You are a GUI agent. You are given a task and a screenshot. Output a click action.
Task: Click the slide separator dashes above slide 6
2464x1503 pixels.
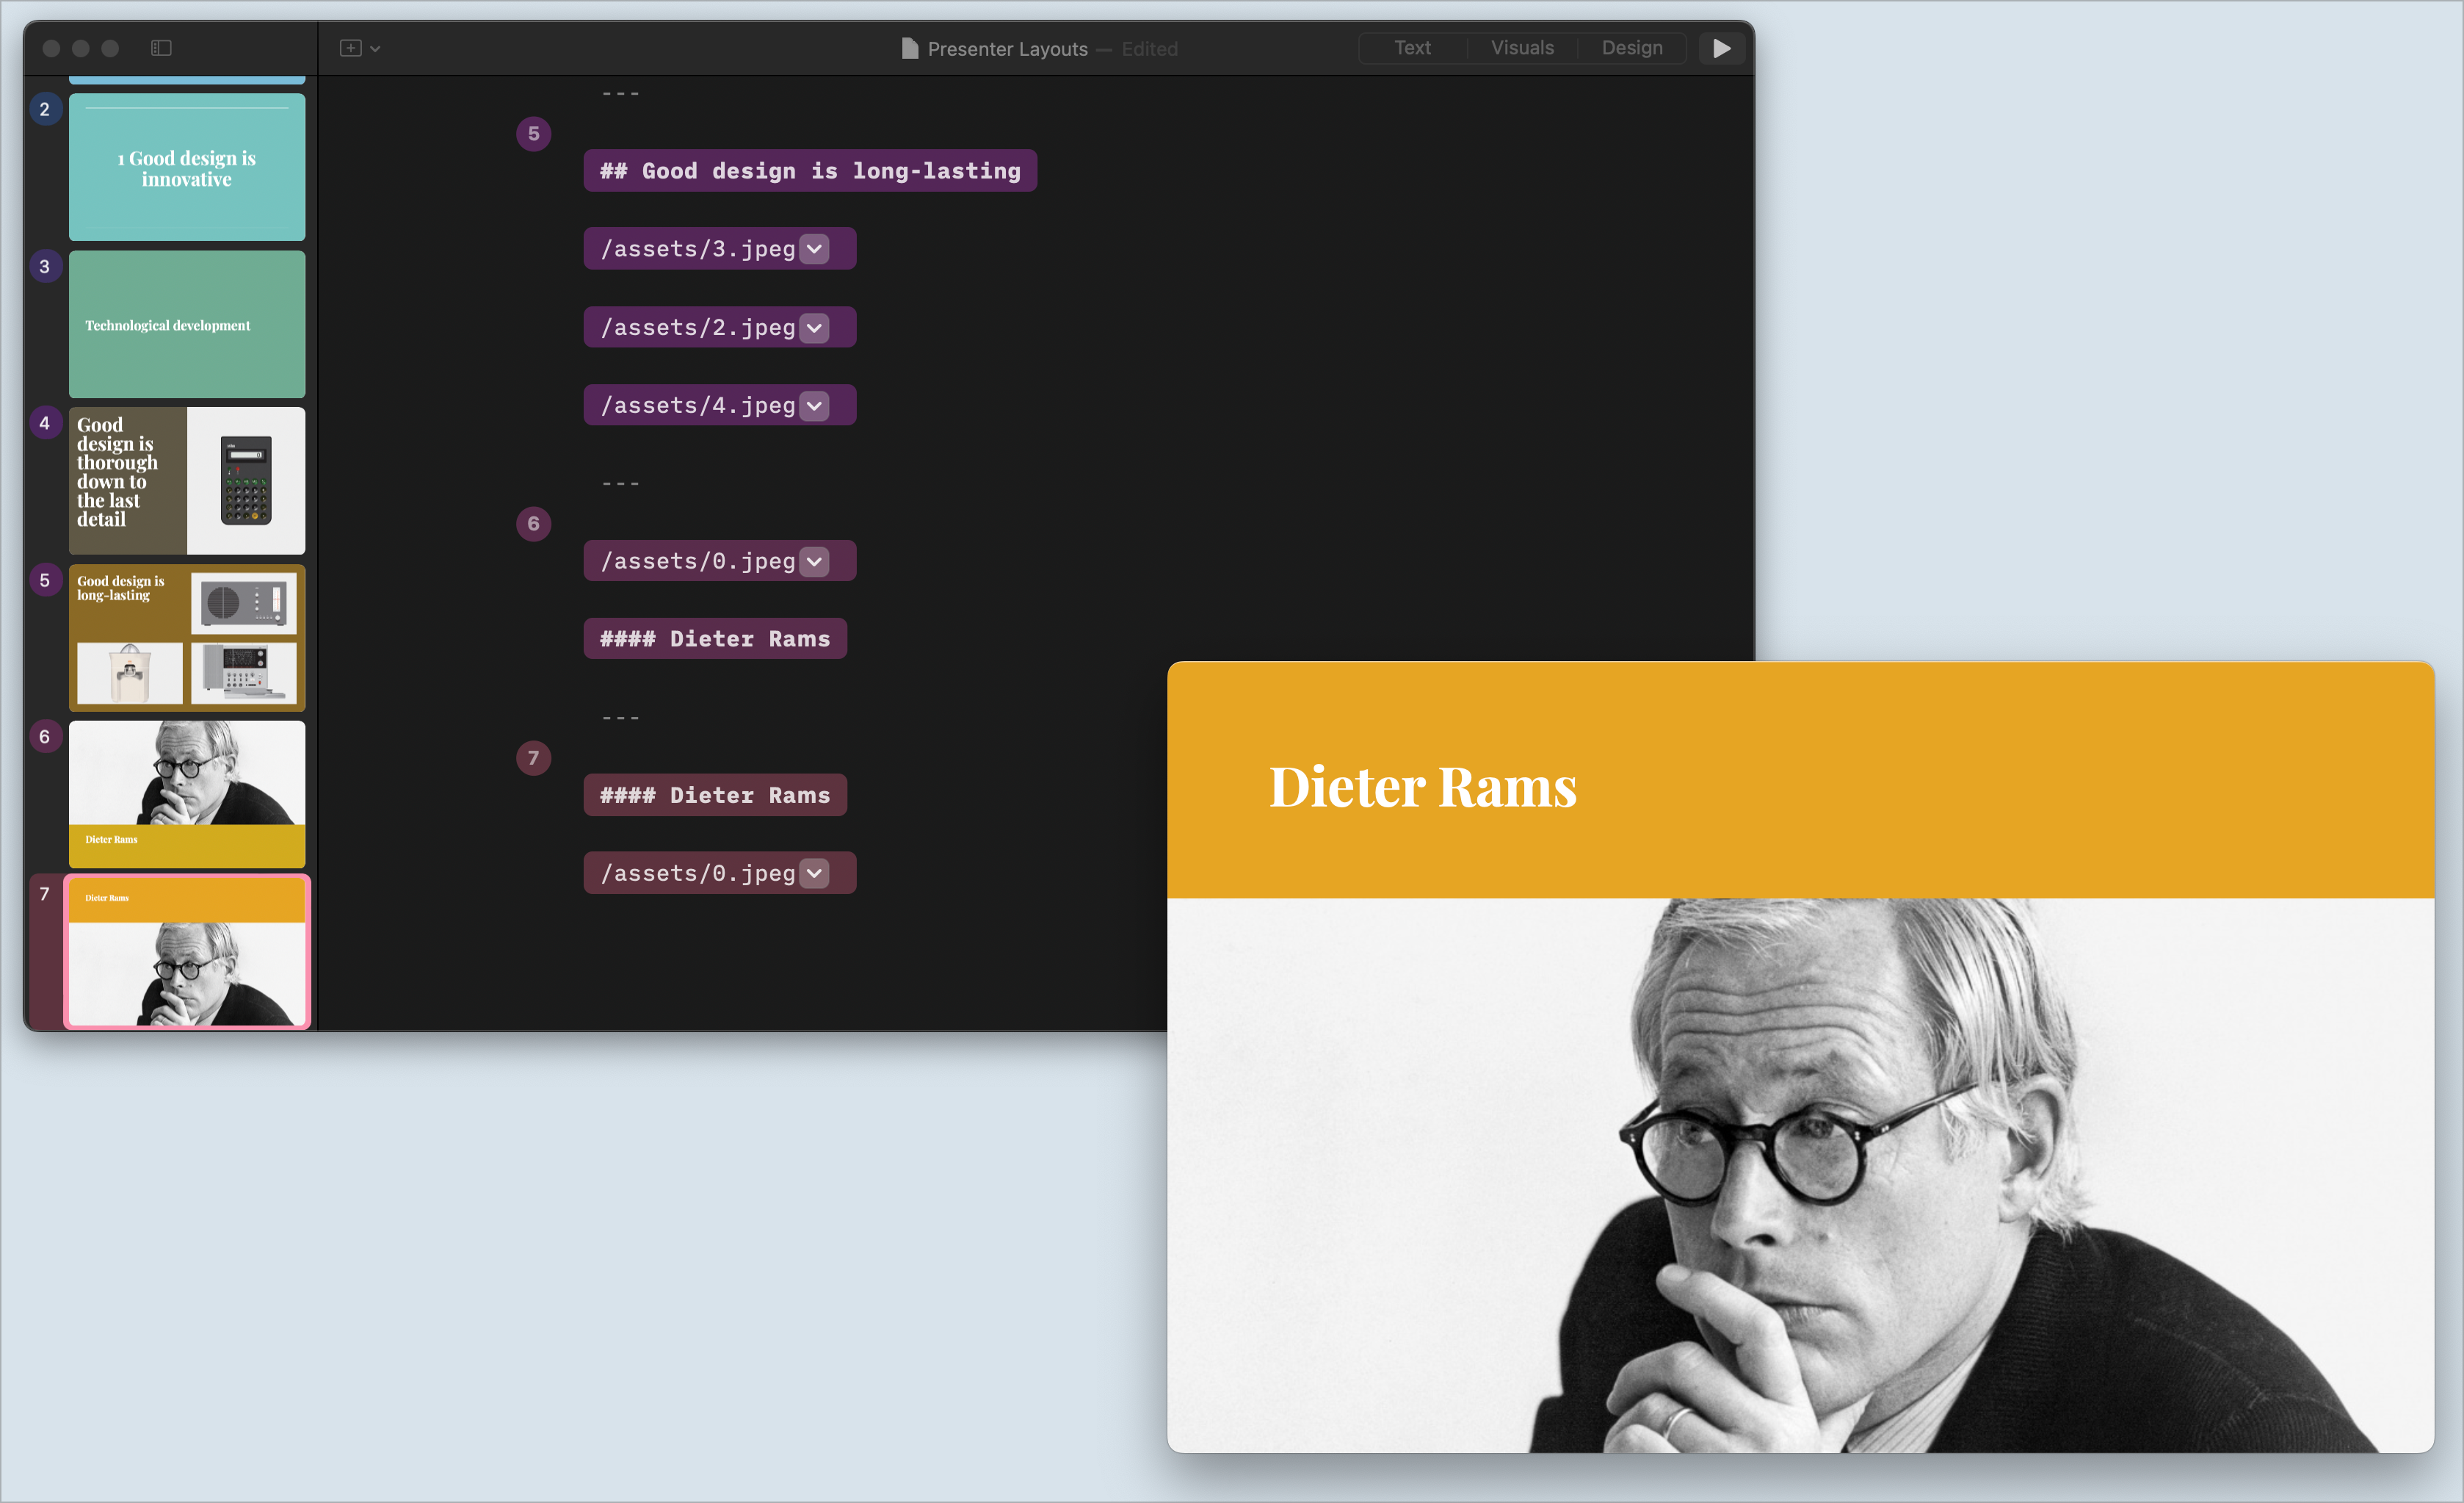click(620, 483)
